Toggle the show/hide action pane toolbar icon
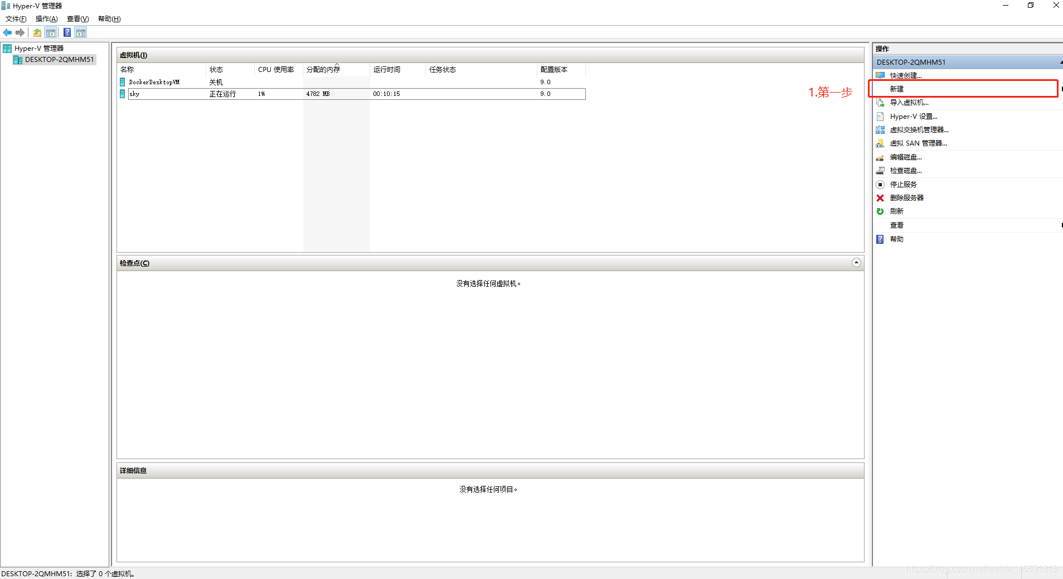The image size is (1063, 579). 81,32
